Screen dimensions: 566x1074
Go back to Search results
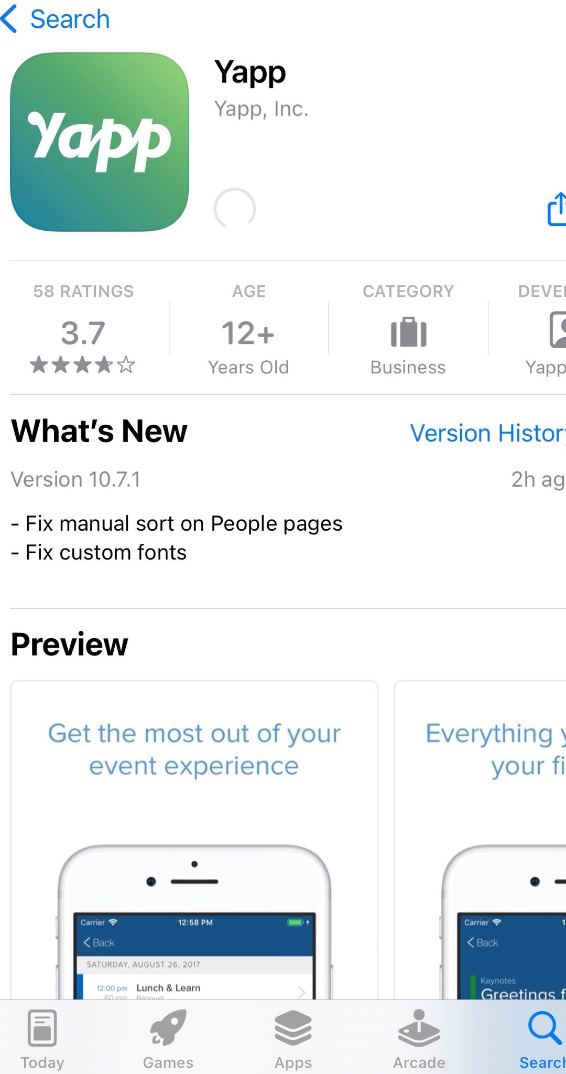coord(70,19)
